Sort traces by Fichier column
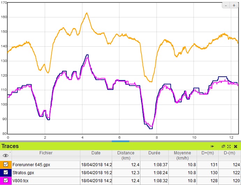This screenshot has height=185, width=241. click(x=46, y=153)
